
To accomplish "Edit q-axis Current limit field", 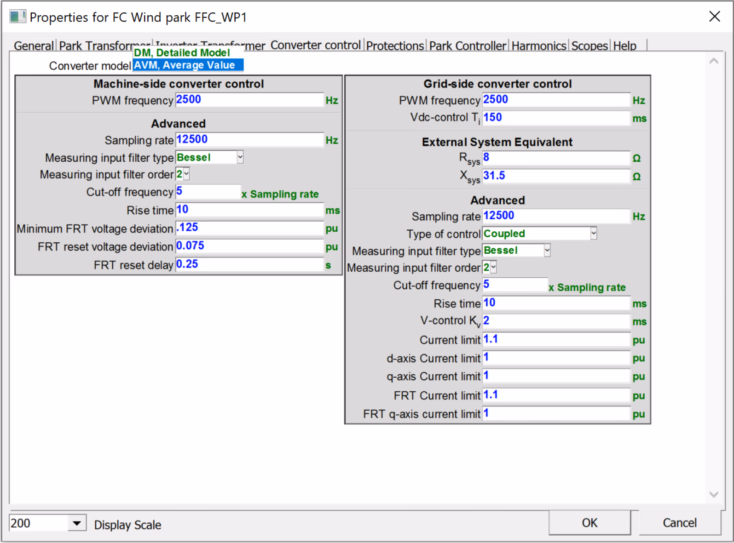I will click(x=556, y=377).
